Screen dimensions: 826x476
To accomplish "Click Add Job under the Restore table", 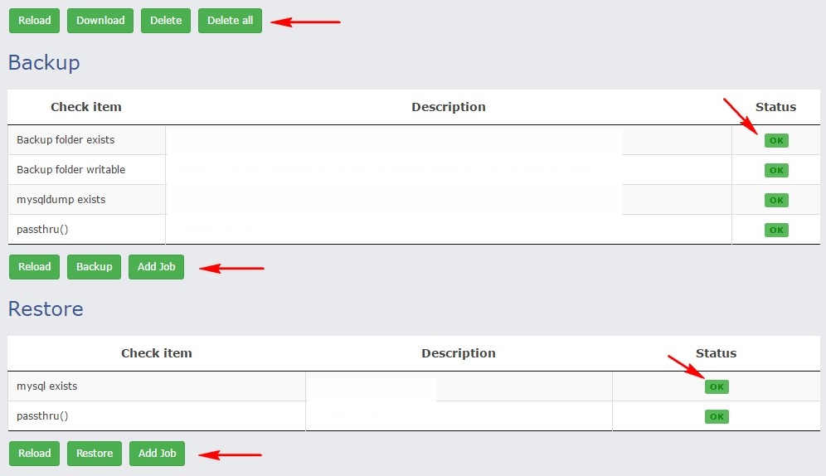I will pos(158,454).
